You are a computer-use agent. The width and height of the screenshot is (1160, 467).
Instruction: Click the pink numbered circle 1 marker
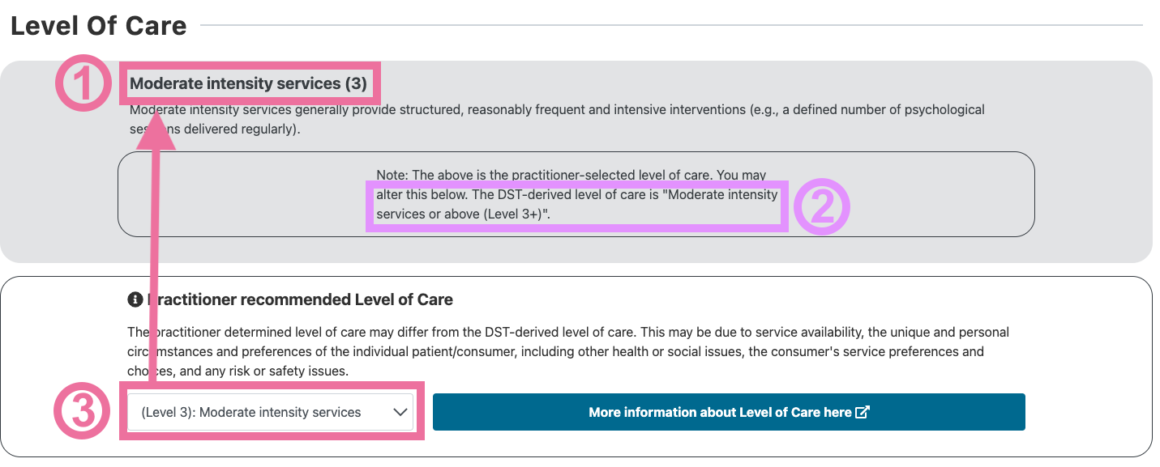click(83, 83)
